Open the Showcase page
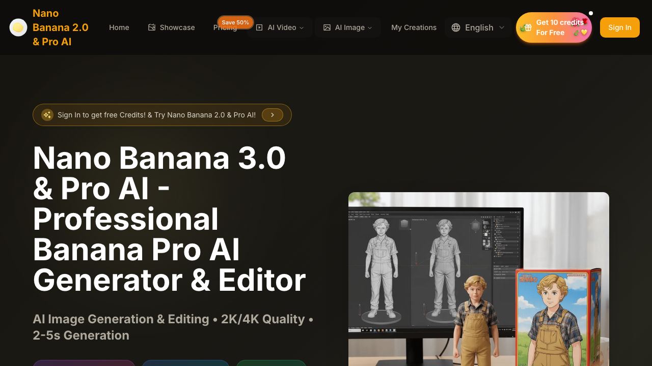Screen dimensions: 652x366 click(171, 27)
